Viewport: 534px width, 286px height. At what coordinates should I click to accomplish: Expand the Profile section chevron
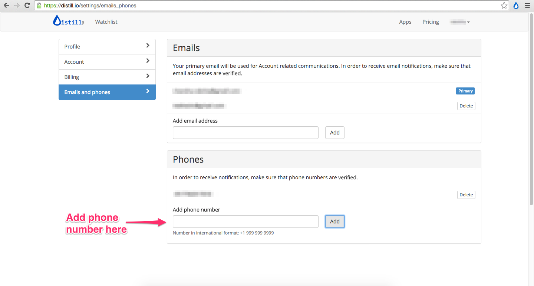click(148, 46)
